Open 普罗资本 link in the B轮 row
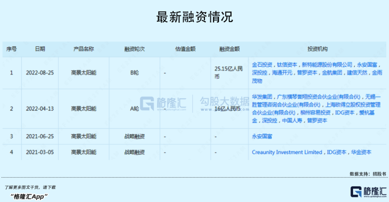 [307, 73]
